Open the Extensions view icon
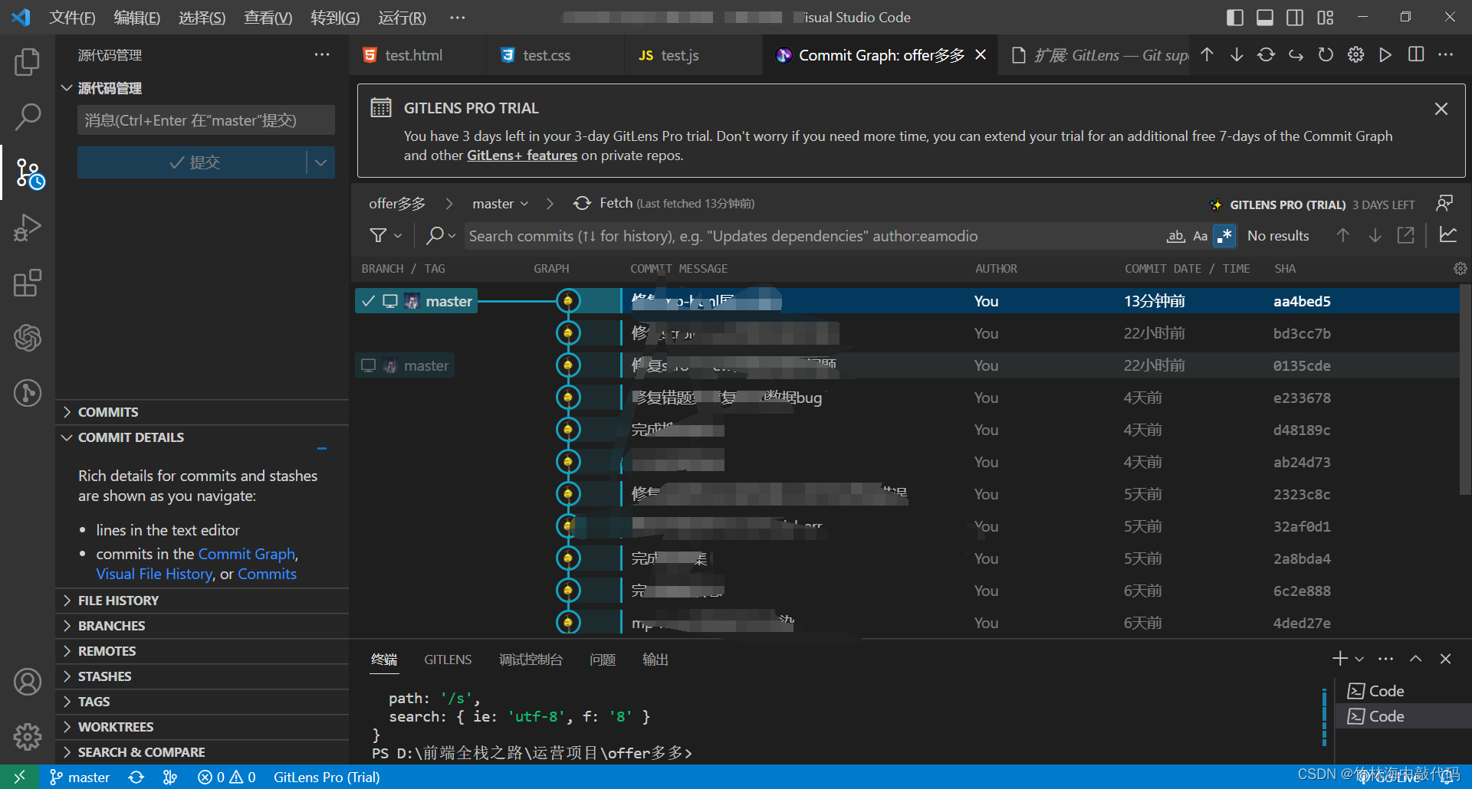Image resolution: width=1472 pixels, height=789 pixels. point(28,283)
